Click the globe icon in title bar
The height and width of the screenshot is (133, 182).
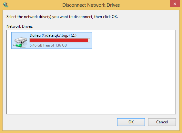[x=6, y=5]
